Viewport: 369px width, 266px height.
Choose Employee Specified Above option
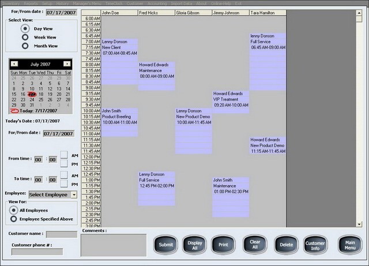(x=14, y=219)
